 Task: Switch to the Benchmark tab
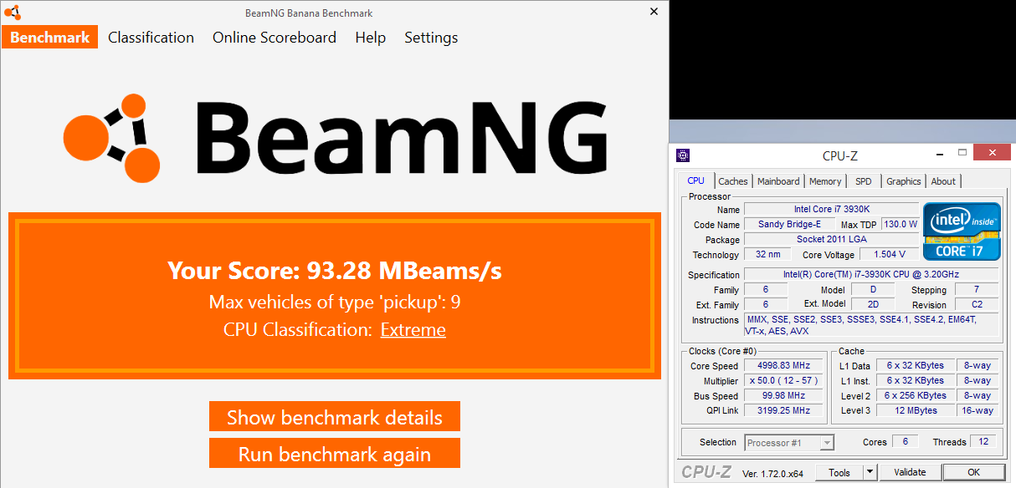click(x=50, y=38)
